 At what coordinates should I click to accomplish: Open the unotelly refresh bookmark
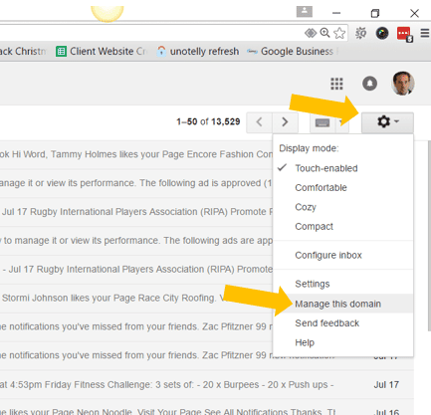pyautogui.click(x=198, y=52)
